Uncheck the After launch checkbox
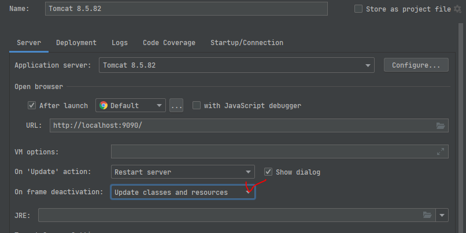466x233 pixels. point(32,105)
